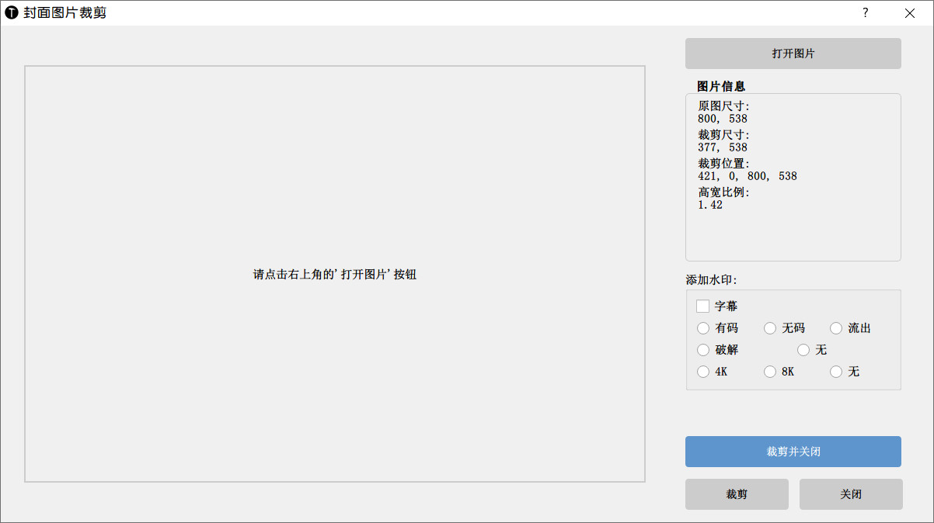Click the crop size value 377, 538
Screen dimensions: 934x523
point(723,147)
